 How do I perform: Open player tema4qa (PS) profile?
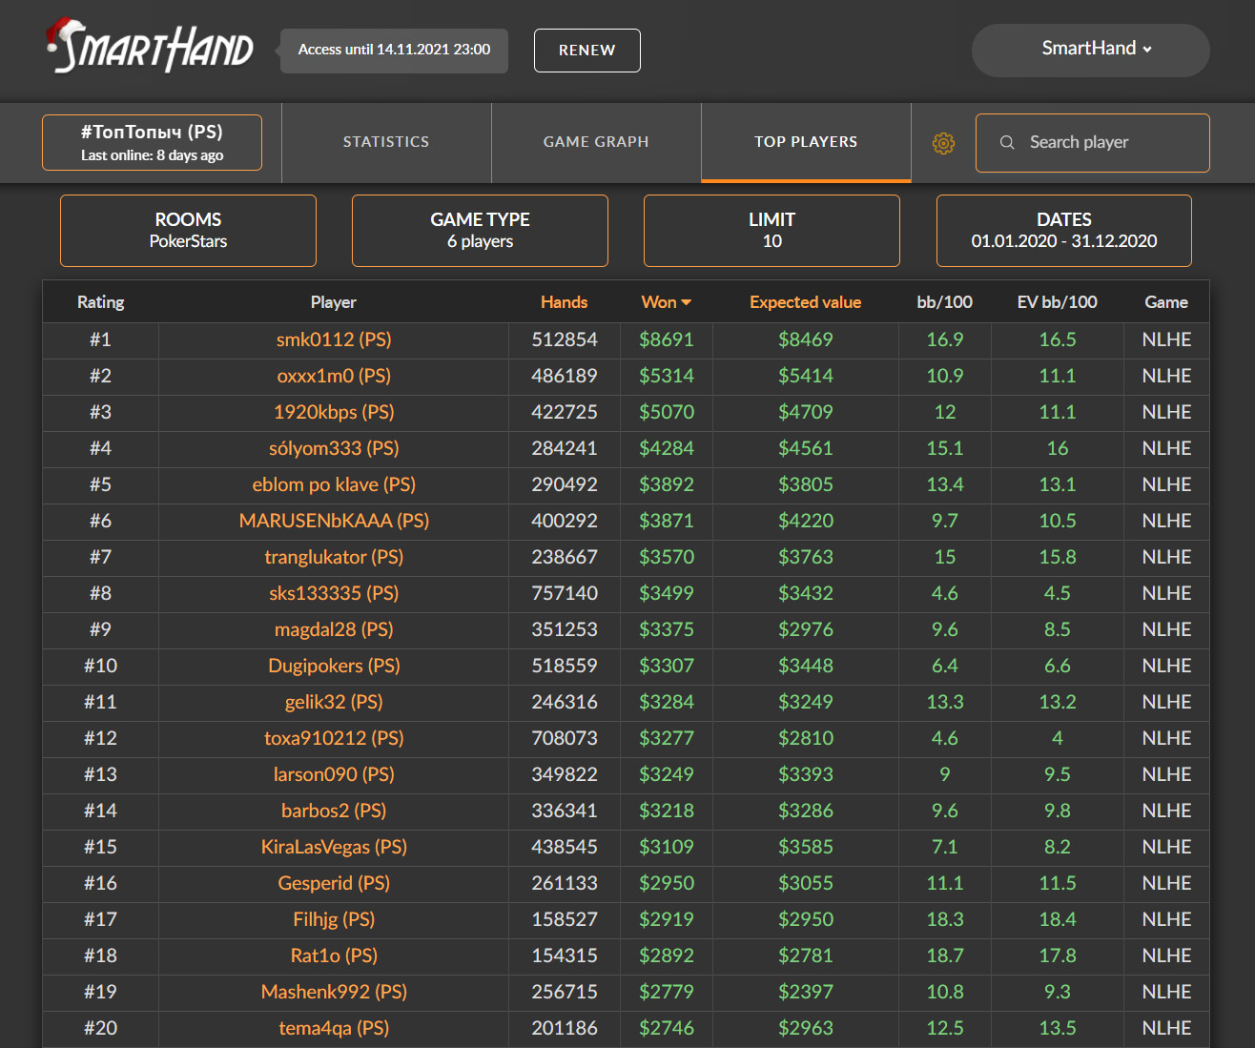334,1028
